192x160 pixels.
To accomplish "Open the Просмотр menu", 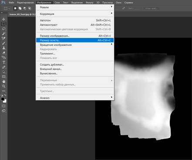I will point(108,3).
